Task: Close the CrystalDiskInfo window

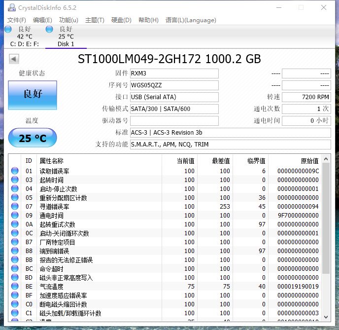Action: [324, 7]
